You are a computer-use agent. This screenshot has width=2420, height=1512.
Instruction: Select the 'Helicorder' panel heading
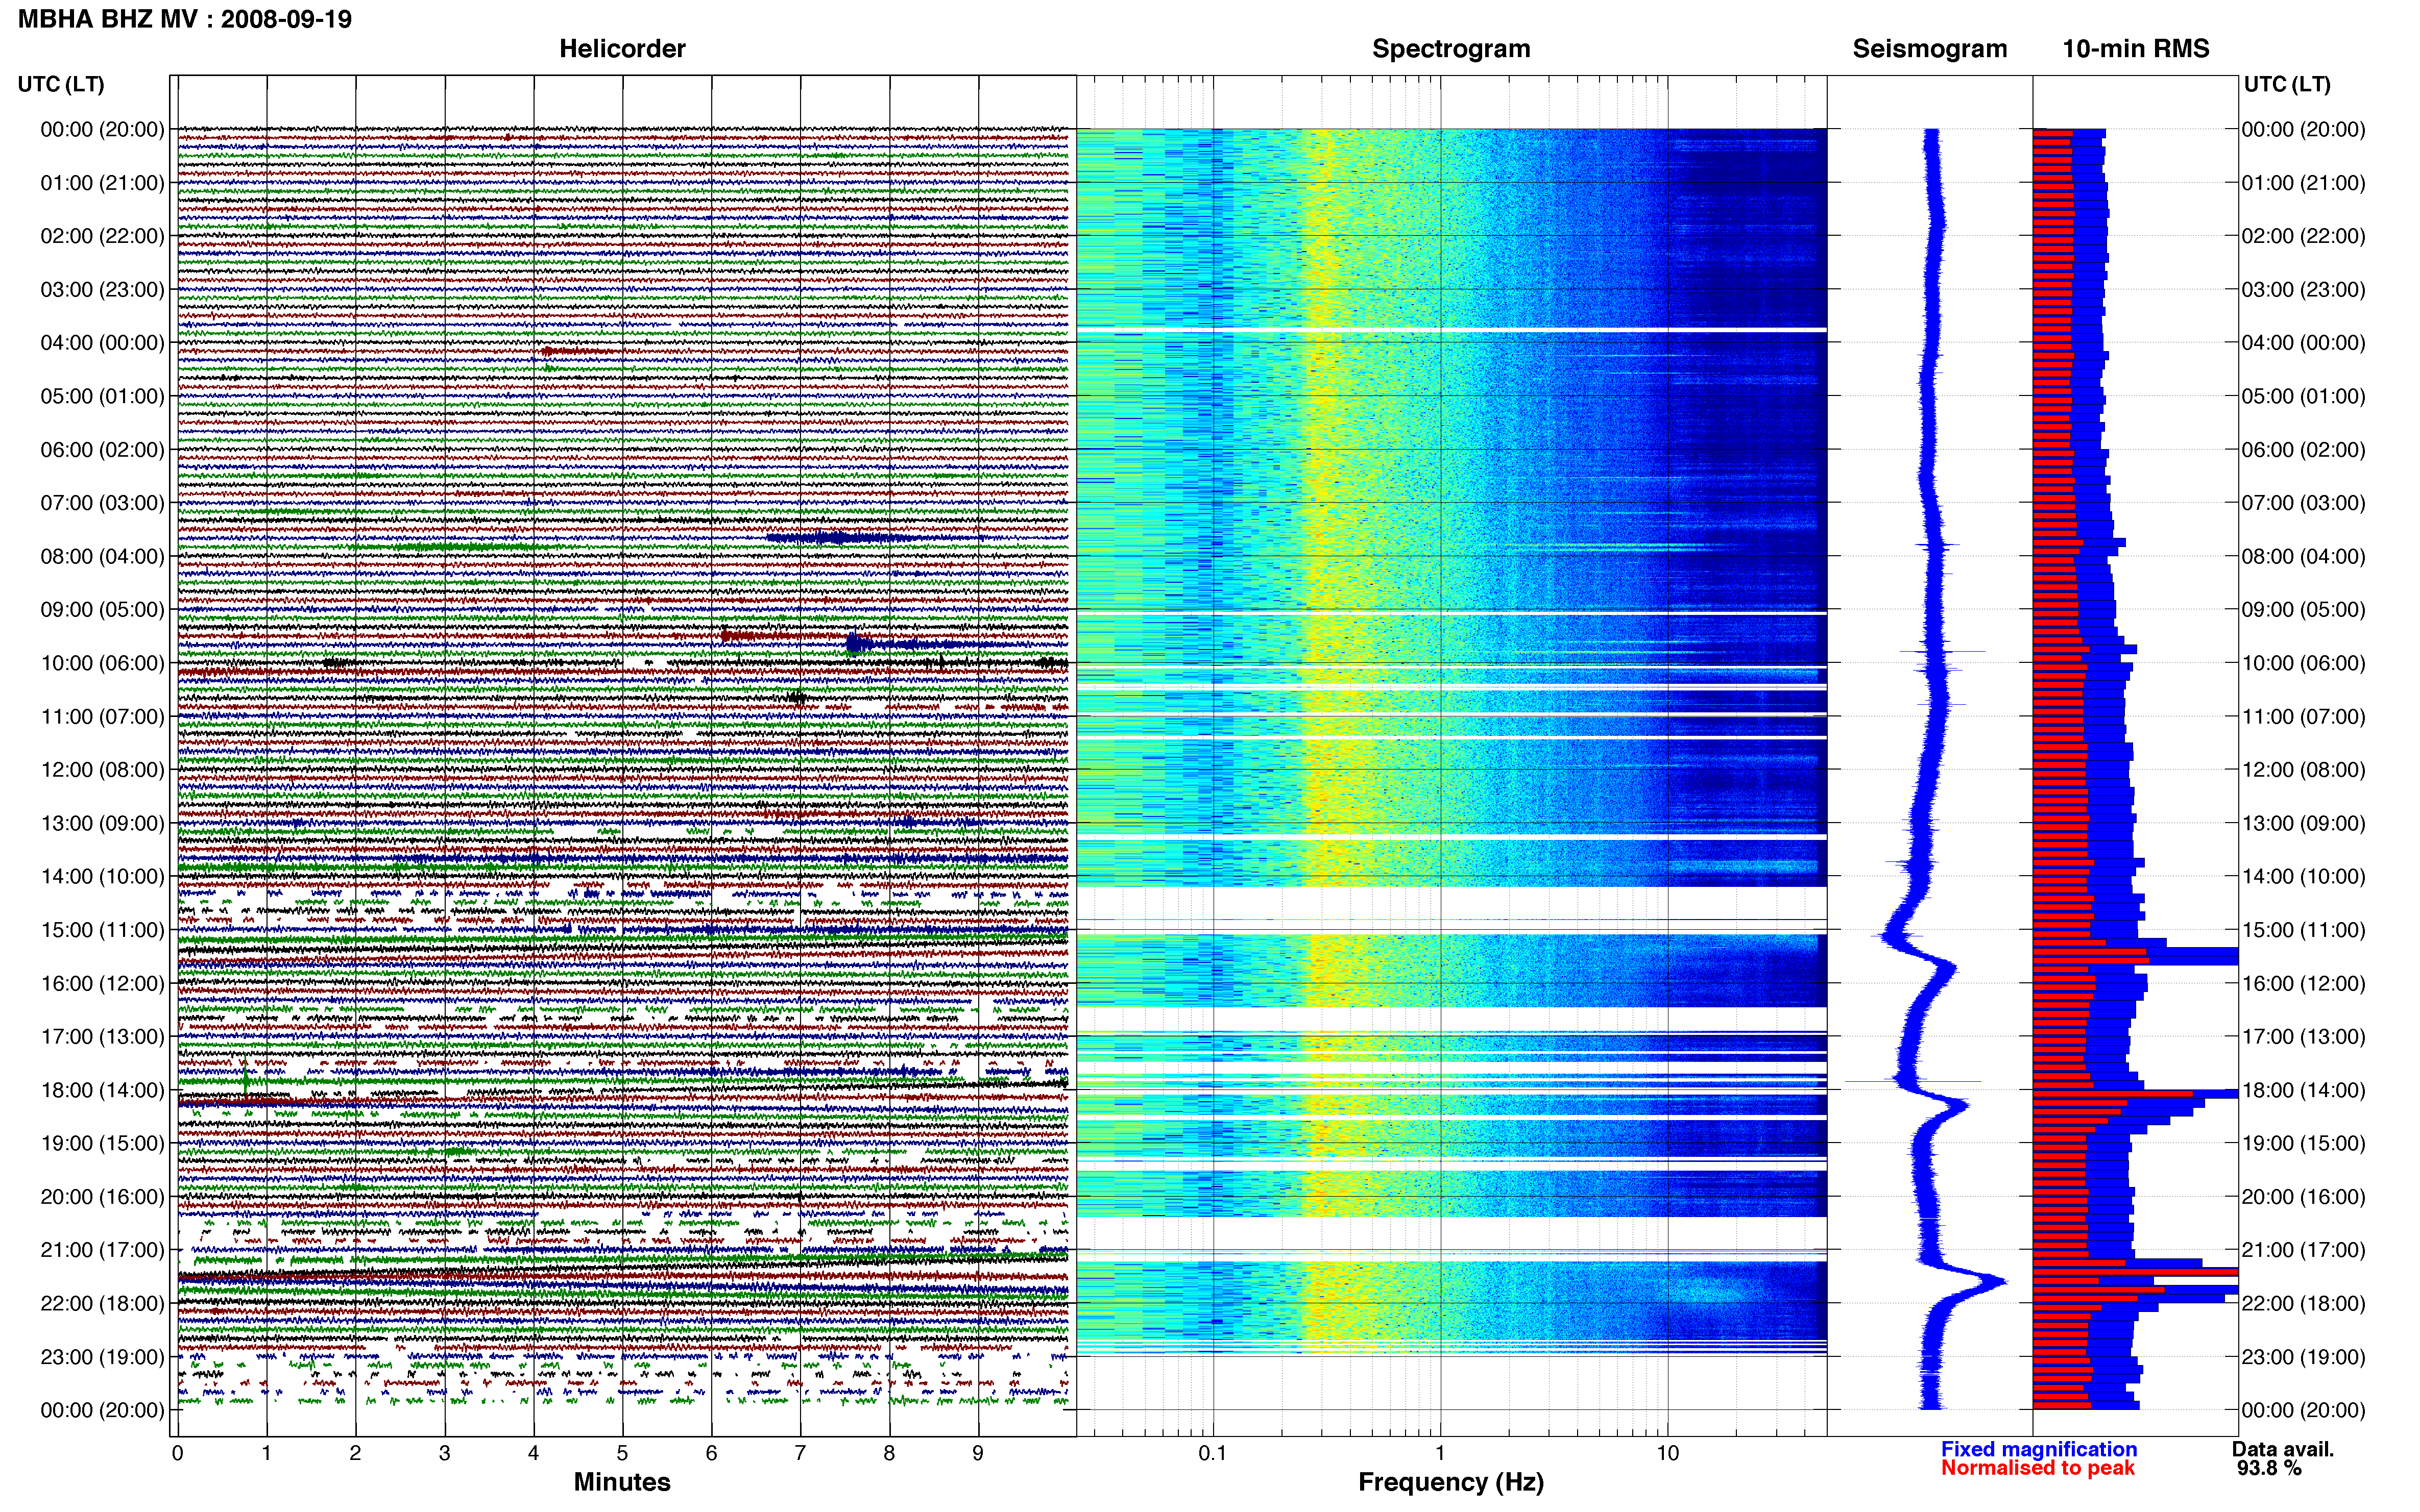click(x=622, y=48)
